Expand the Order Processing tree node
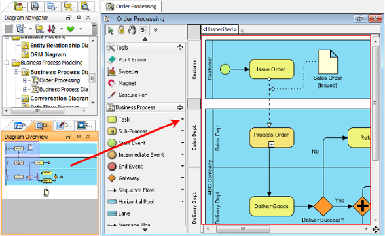This screenshot has height=236, width=385. [25, 80]
